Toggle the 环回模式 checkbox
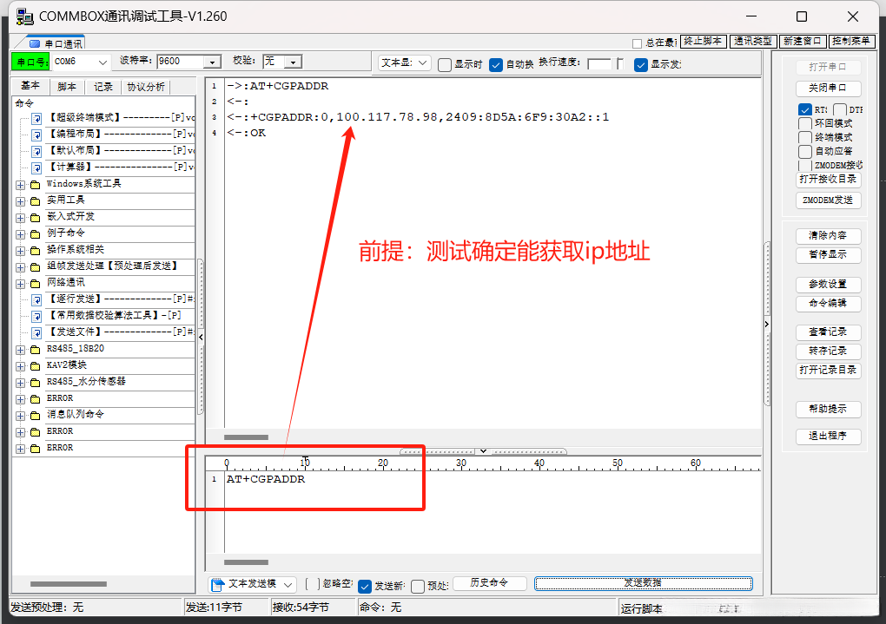Viewport: 886px width, 624px height. coord(804,124)
